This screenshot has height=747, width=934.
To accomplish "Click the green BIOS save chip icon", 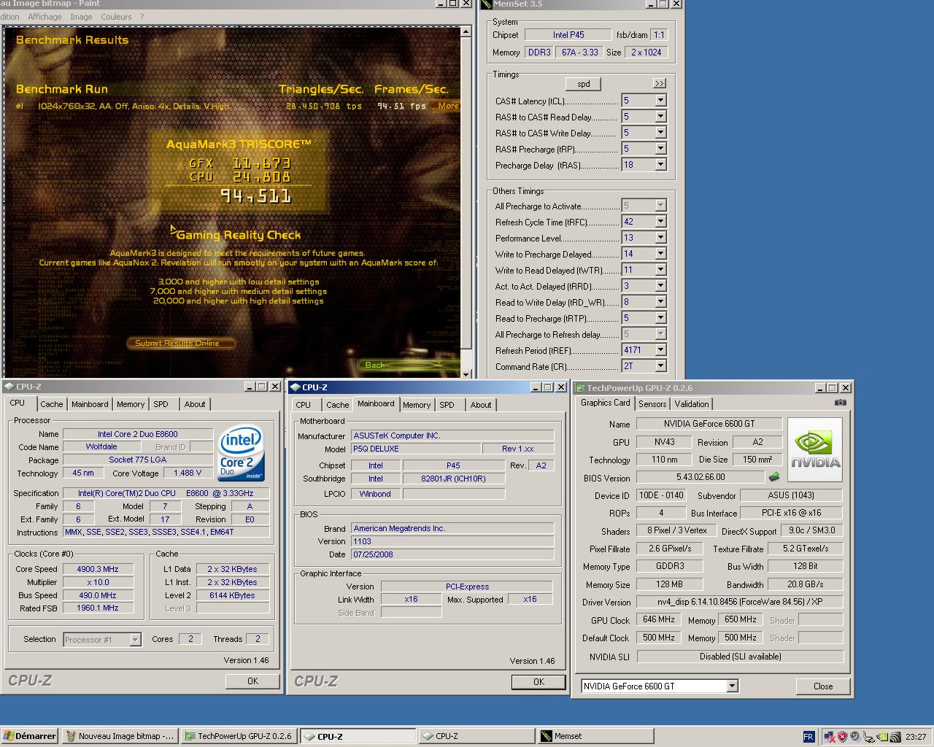I will tap(774, 477).
